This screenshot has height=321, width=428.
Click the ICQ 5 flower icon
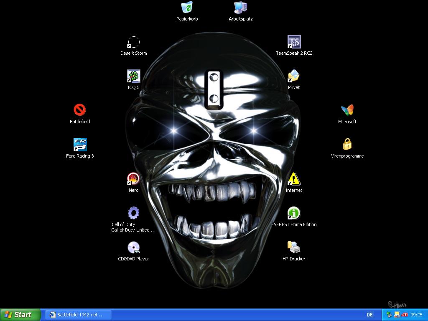[133, 76]
